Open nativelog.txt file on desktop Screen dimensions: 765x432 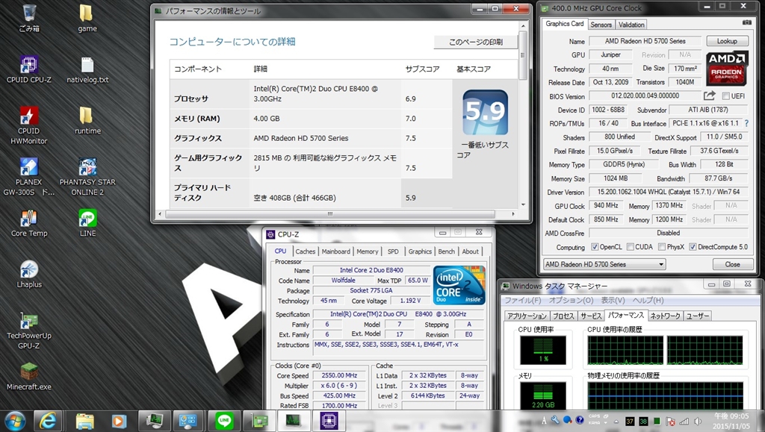point(87,69)
